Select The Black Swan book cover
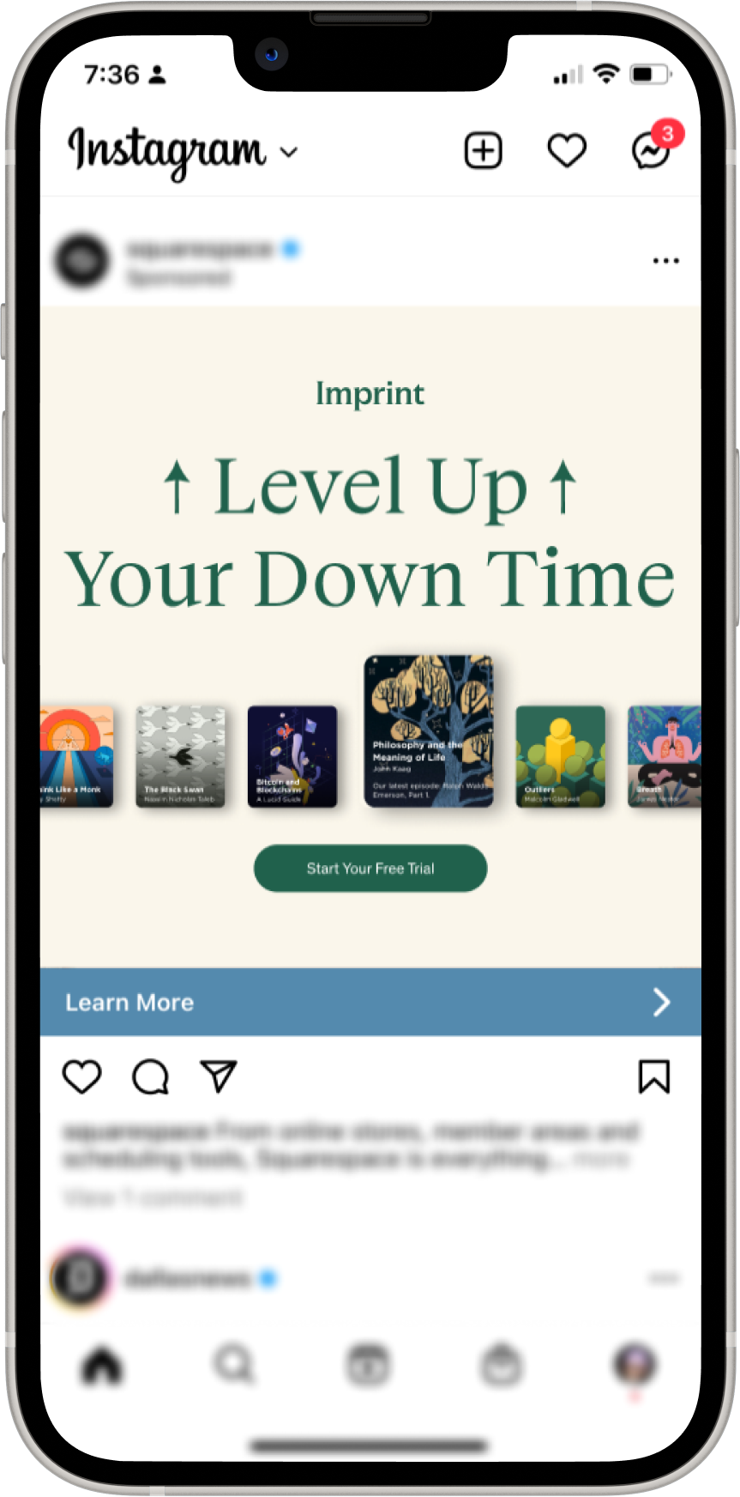 [181, 756]
